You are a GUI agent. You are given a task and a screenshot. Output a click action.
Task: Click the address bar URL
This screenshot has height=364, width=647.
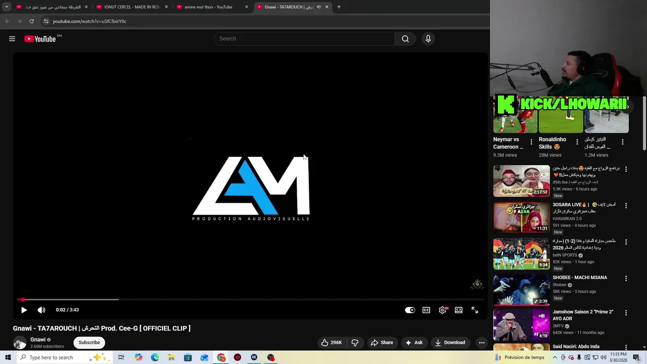coord(89,21)
